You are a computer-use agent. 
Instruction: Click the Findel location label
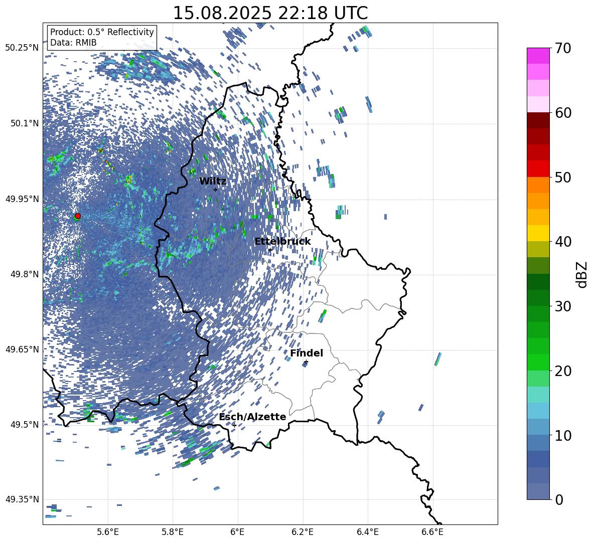pos(307,353)
